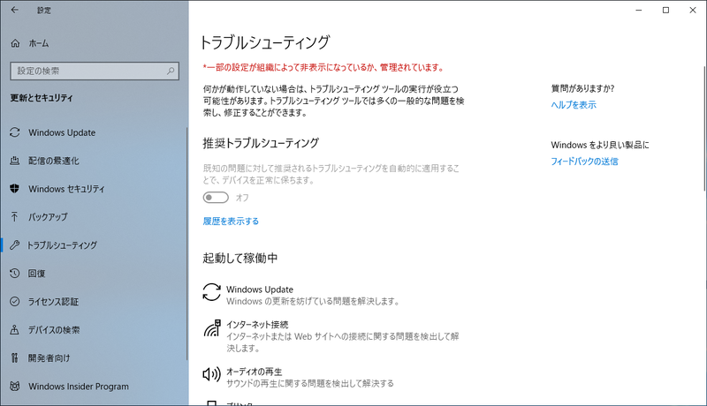Click the 回復 history icon
Viewport: 707px width, 406px height.
[x=15, y=274]
